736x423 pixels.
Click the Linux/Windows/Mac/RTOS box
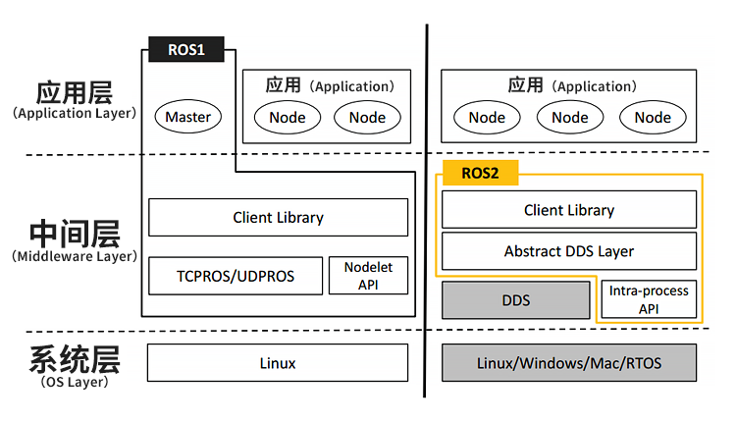tap(569, 363)
